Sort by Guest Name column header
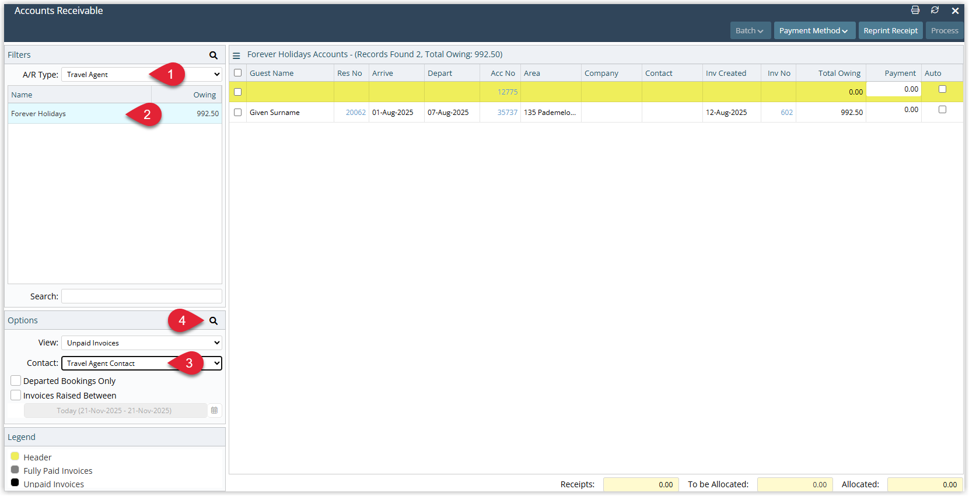This screenshot has height=496, width=969. coord(290,73)
